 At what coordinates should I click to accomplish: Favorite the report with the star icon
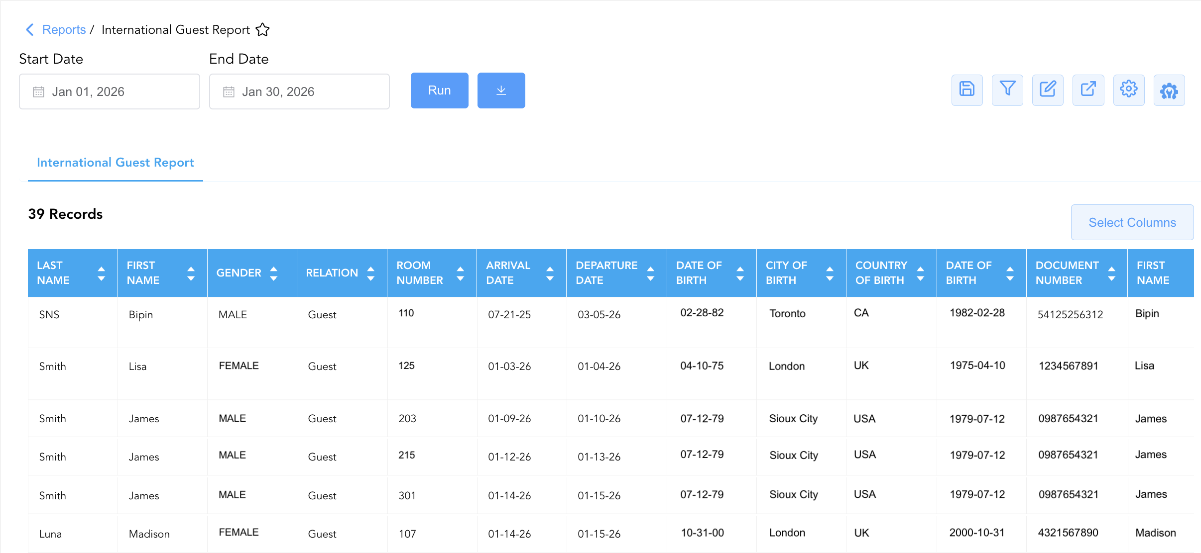pos(262,30)
